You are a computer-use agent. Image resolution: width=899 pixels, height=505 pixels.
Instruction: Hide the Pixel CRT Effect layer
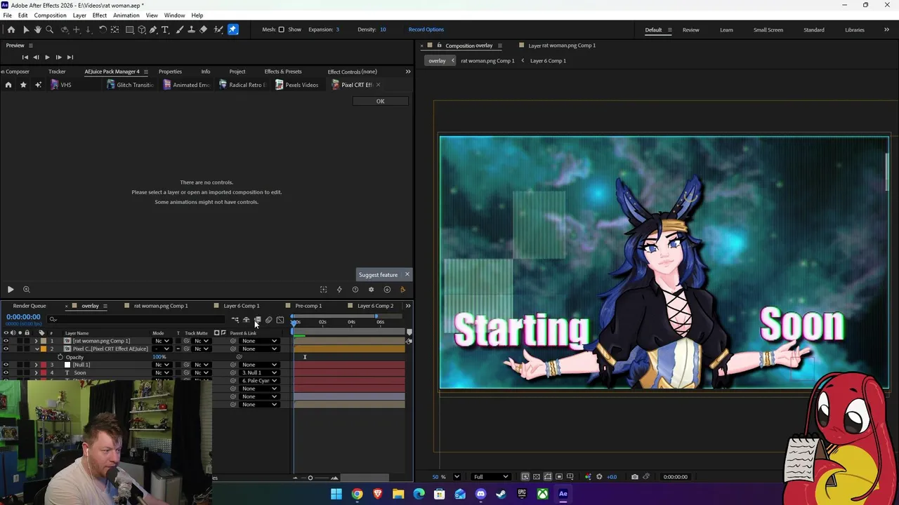6,349
